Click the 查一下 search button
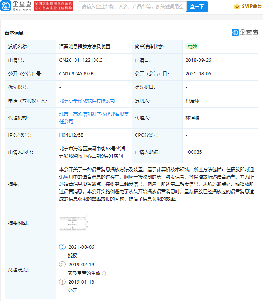 click(x=197, y=7)
